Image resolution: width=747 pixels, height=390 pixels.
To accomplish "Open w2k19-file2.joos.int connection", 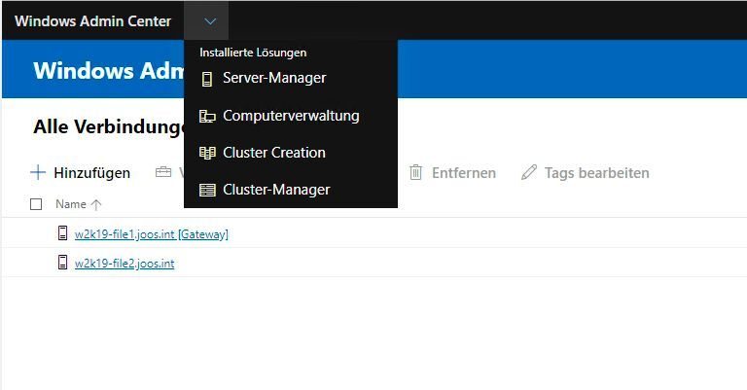I will click(x=124, y=264).
